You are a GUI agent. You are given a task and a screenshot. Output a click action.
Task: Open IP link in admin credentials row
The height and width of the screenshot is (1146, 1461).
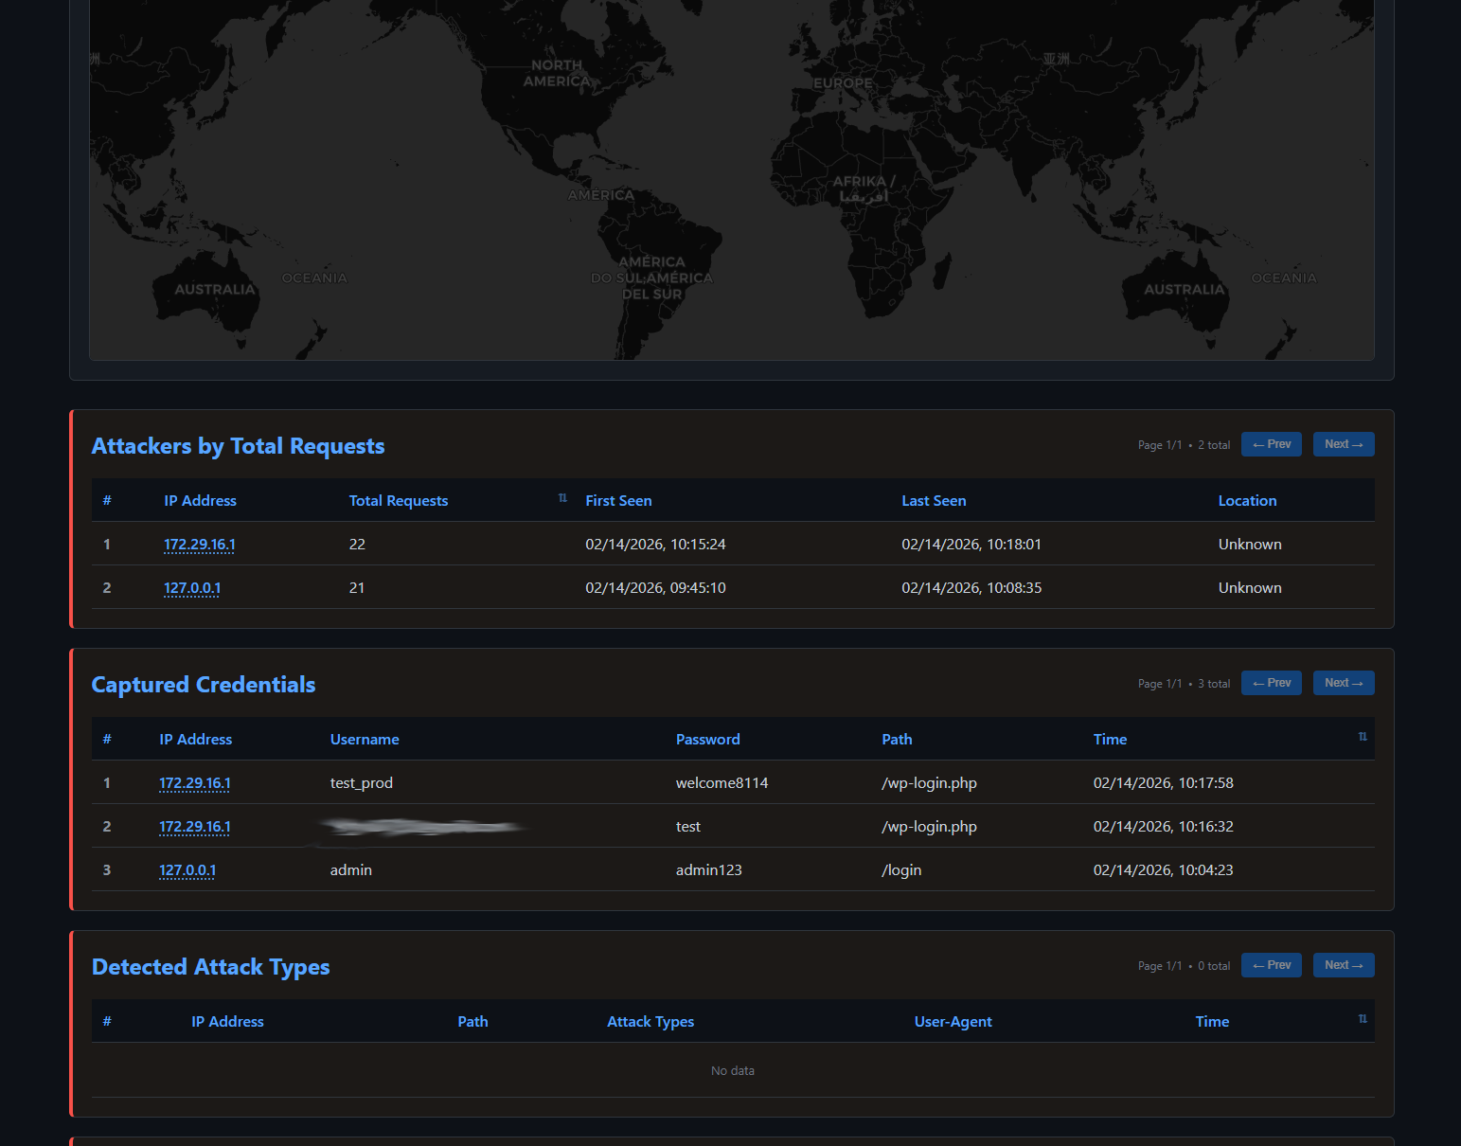point(187,870)
